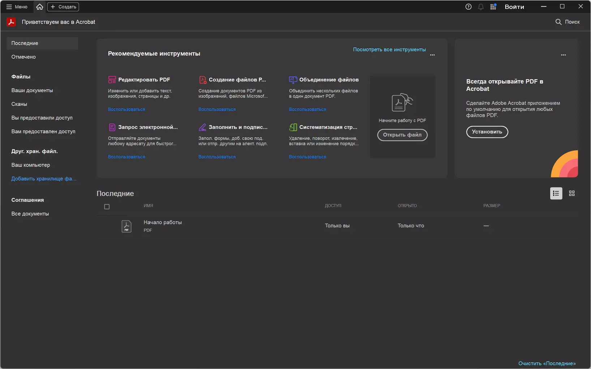The image size is (591, 369).
Task: Click the PDF file icon of Начало работы
Action: pos(127,226)
